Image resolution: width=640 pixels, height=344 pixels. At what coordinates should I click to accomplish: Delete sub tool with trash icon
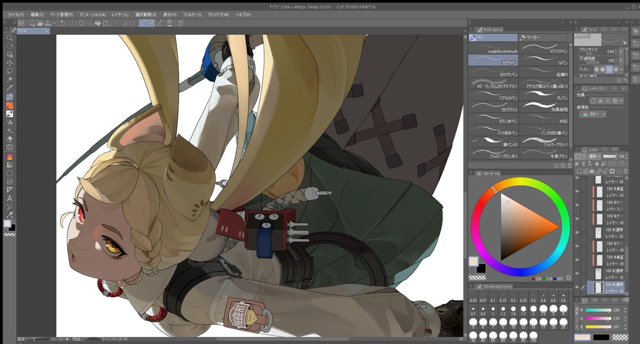tap(570, 166)
